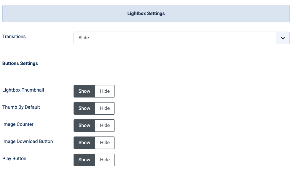296x169 pixels.
Task: Click the Transitions field label
Action: [x=14, y=36]
